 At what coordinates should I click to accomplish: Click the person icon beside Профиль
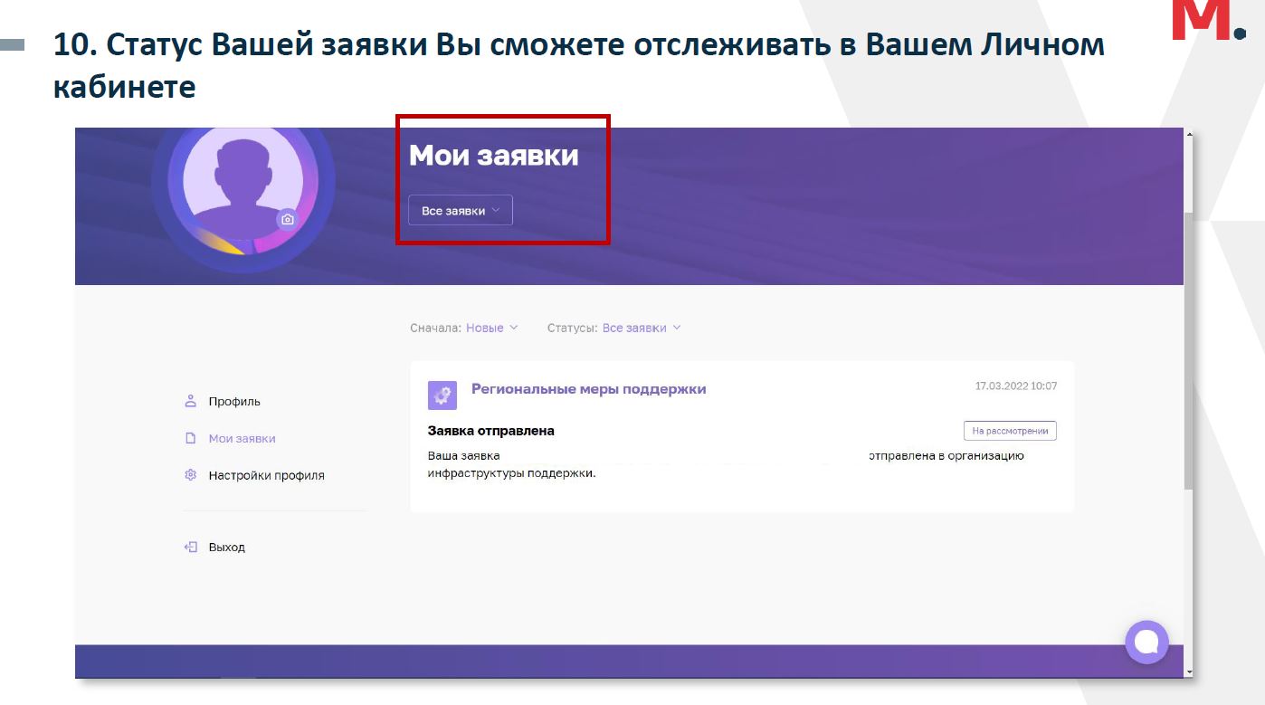(190, 401)
